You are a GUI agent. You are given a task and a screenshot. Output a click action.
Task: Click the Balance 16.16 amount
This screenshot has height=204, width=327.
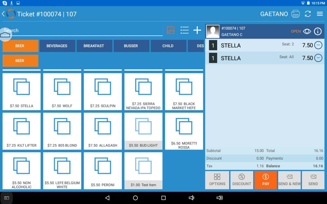tap(318, 166)
